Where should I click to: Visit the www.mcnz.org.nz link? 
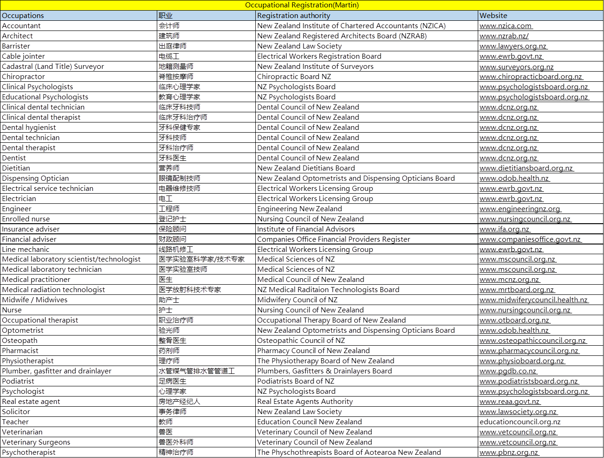point(510,280)
